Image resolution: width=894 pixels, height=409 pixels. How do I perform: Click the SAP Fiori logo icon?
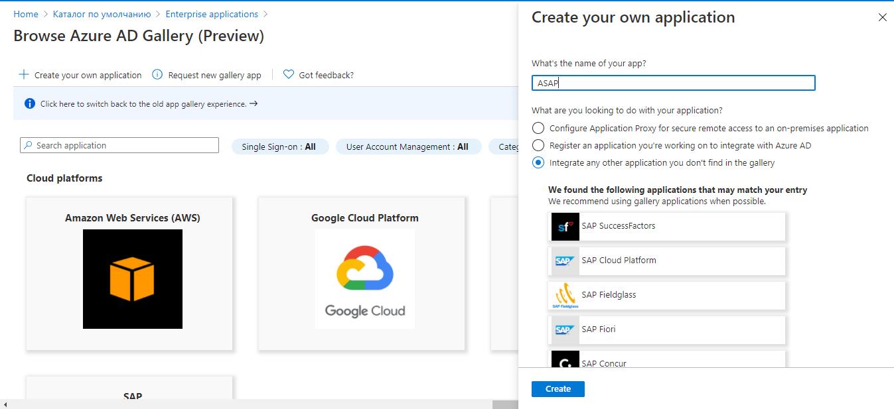click(x=565, y=330)
